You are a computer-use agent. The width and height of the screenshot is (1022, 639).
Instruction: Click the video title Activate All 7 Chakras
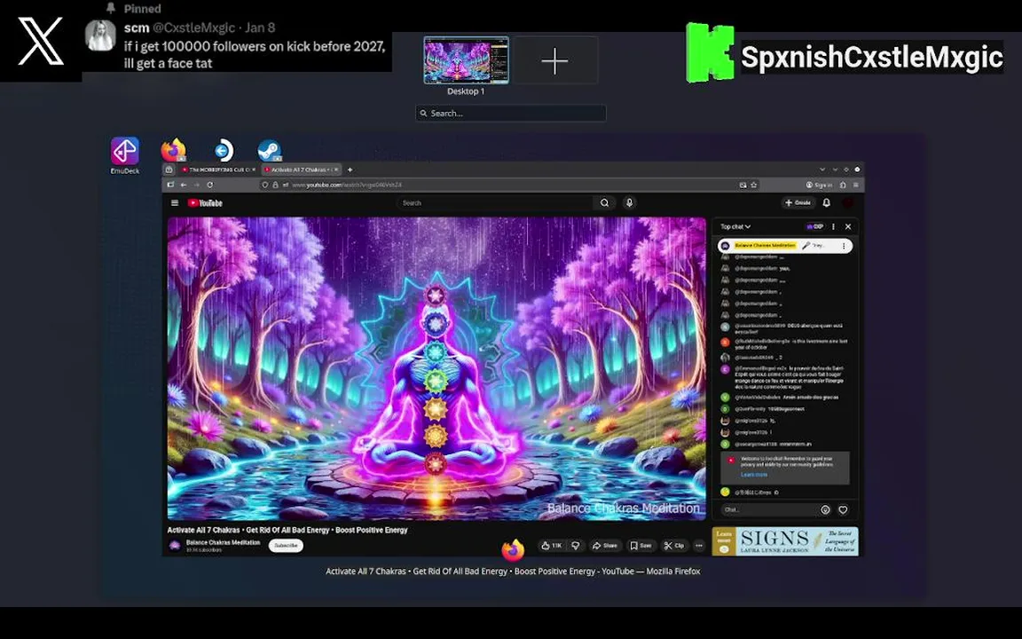coord(287,530)
